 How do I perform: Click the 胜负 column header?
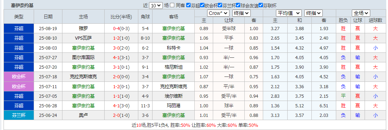click(x=343, y=21)
